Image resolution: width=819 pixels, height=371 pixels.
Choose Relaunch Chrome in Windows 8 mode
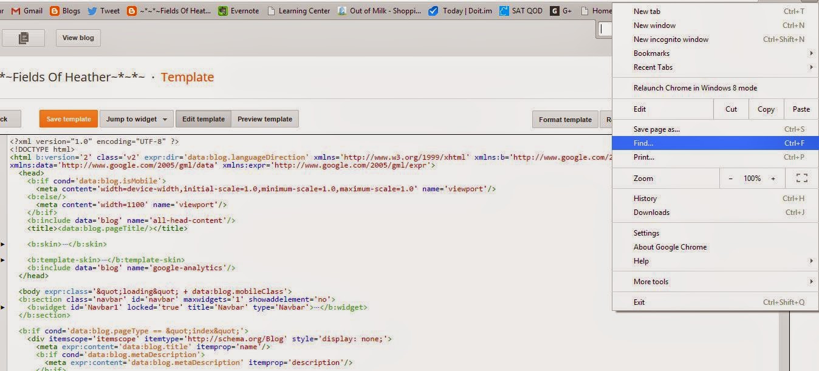pos(715,88)
